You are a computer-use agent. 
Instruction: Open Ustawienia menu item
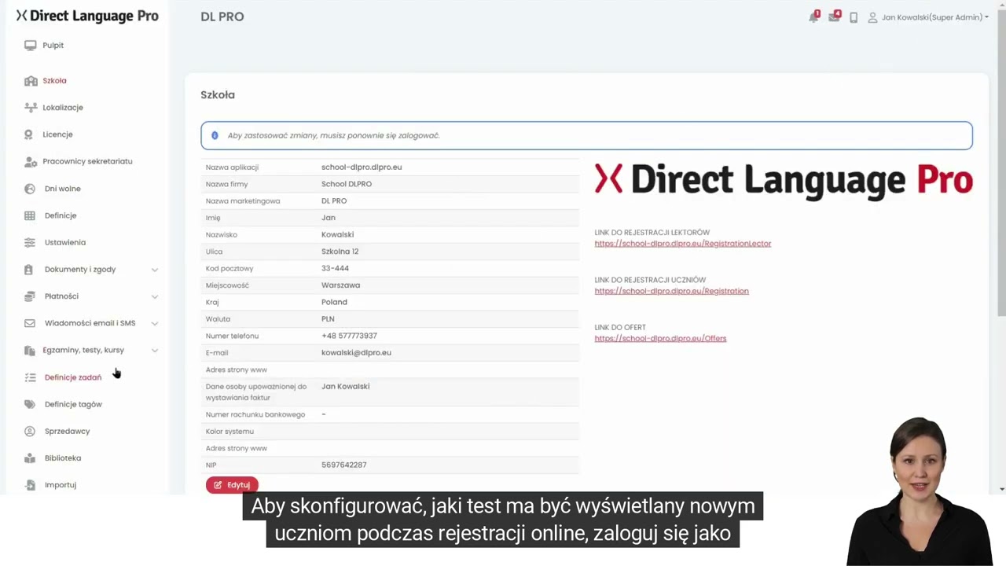click(x=65, y=243)
